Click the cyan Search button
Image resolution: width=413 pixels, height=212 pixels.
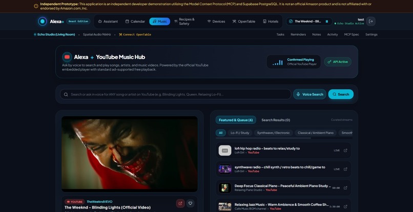point(341,95)
